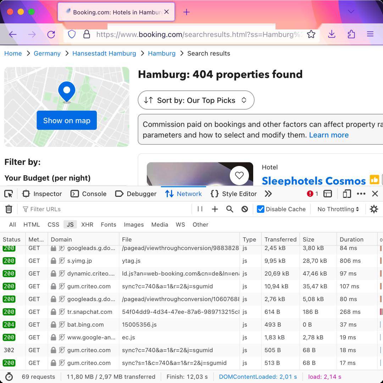
Task: Save Sleephotels Cosmos to wishlist heart
Action: 239,175
